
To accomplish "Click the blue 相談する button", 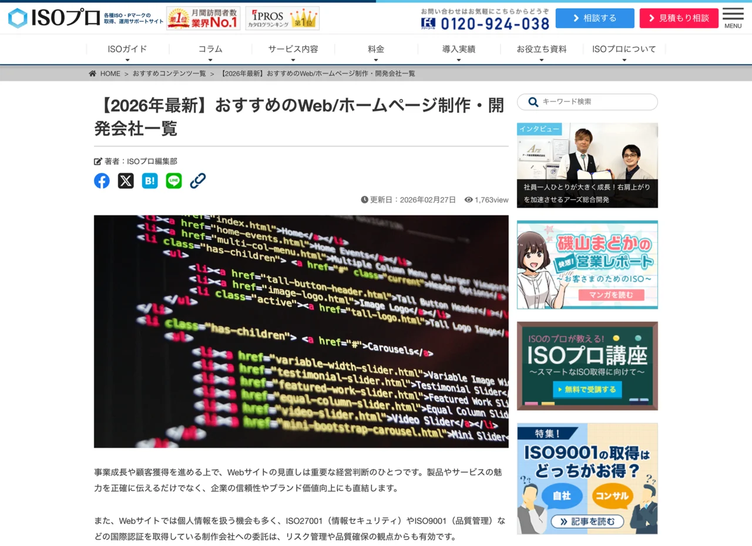I will tap(595, 18).
